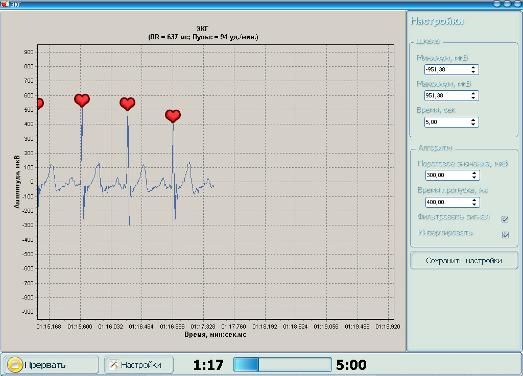Screen dimensions: 523x376
Task: Decrease the Максимум, мкВ value
Action: click(x=473, y=97)
